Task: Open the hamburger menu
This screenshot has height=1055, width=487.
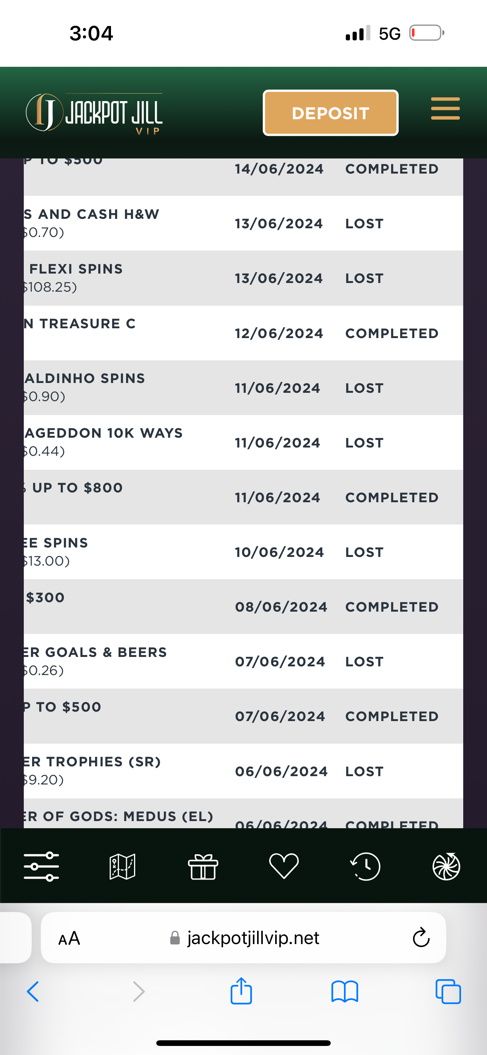Action: [x=445, y=109]
